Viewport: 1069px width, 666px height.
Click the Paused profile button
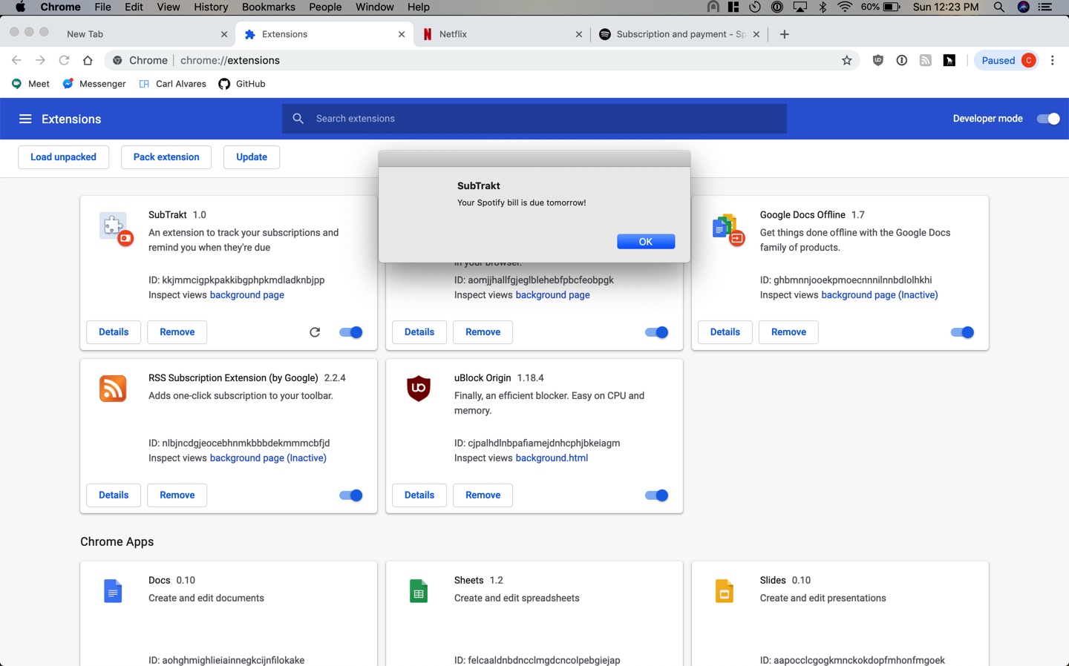(1007, 61)
